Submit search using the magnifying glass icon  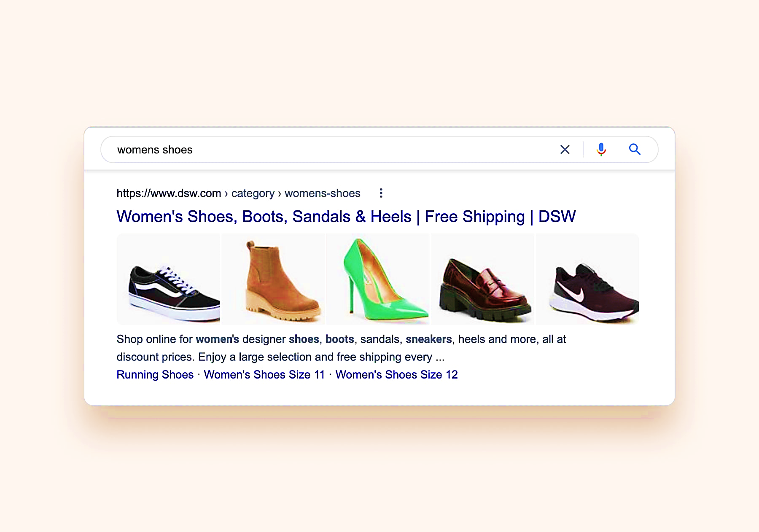point(635,149)
